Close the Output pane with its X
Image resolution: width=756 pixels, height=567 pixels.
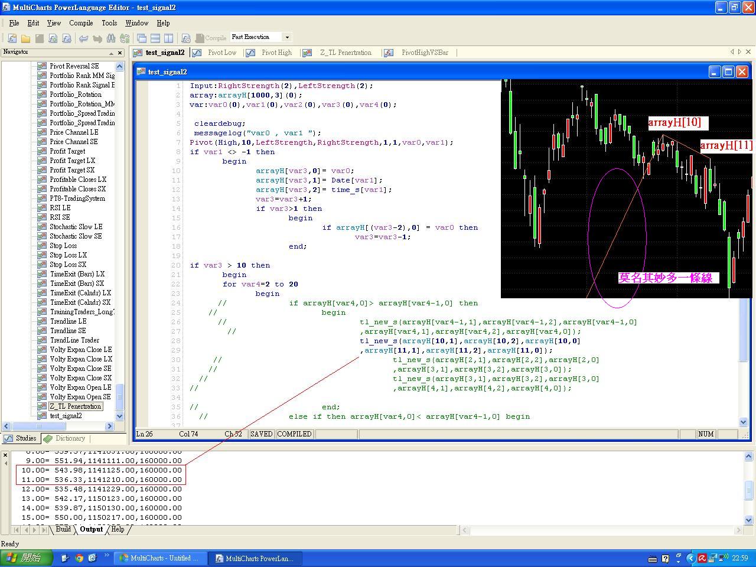coord(5,455)
